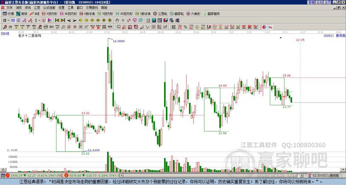Click the calendar 21 icon

(x=148, y=21)
